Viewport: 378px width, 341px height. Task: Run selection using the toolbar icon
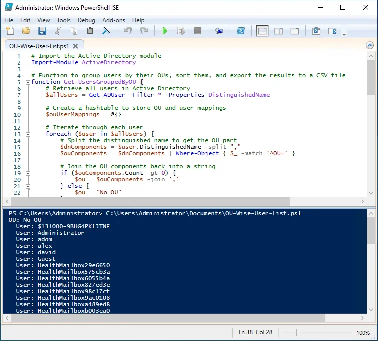pyautogui.click(x=181, y=31)
